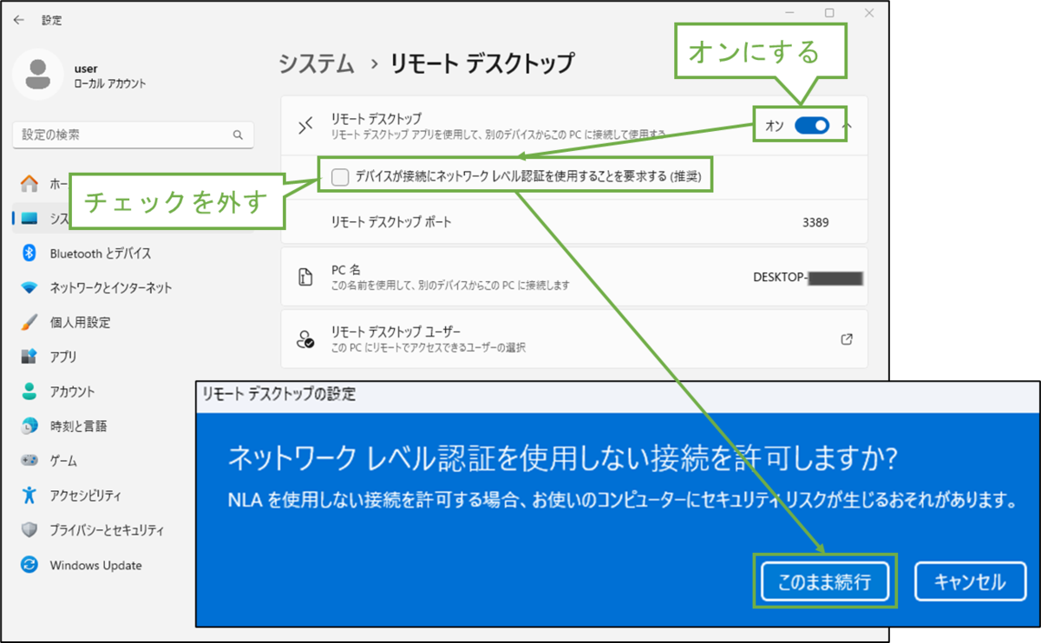Image resolution: width=1041 pixels, height=643 pixels.
Task: Click the Accounts person icon
Action: pos(29,391)
